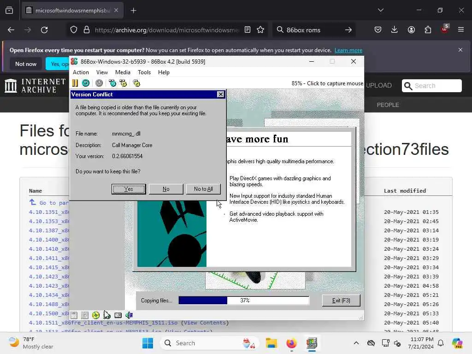Viewport: 472px width, 354px height.
Task: Open Firefox extensions puzzle icon
Action: (x=428, y=30)
